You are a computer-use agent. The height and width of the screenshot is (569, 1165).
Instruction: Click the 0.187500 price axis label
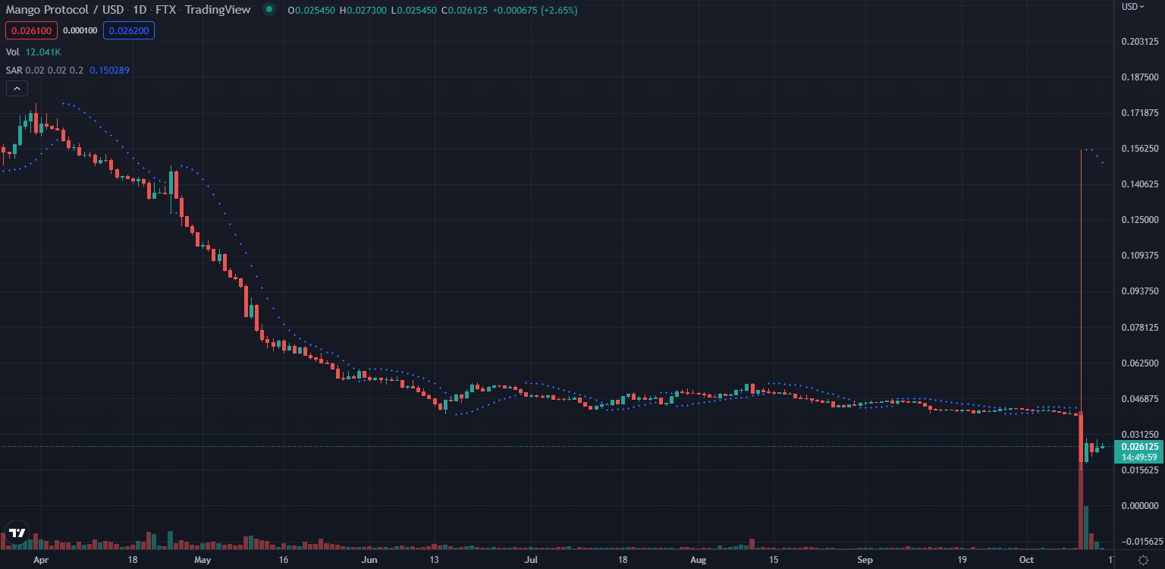pyautogui.click(x=1140, y=77)
